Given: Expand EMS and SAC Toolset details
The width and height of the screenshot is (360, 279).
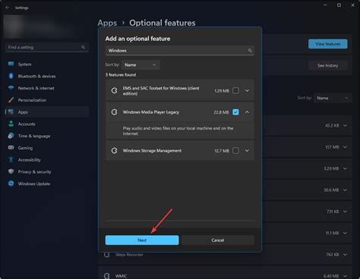Looking at the screenshot, I should [247, 90].
